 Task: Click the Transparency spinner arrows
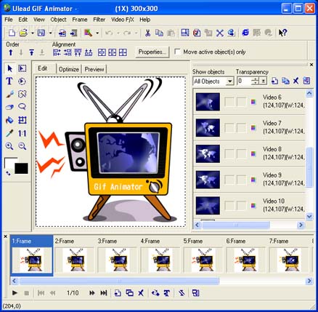click(255, 81)
